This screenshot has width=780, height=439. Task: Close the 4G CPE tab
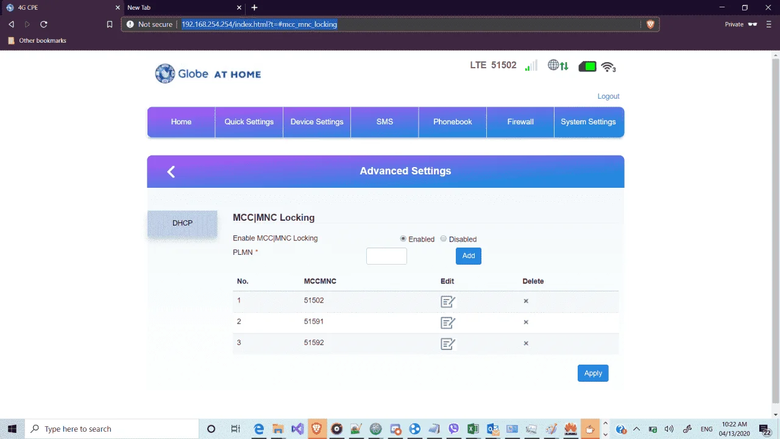coord(118,7)
